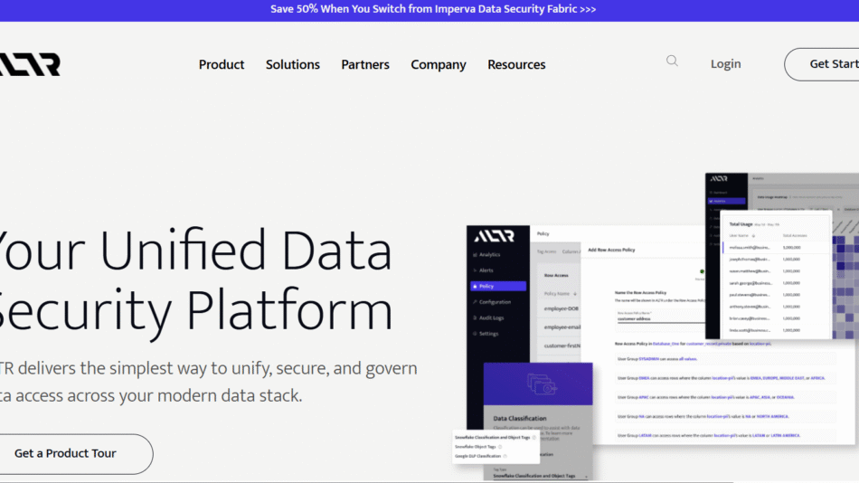This screenshot has width=859, height=483.
Task: Click the search magnifier icon
Action: [x=672, y=62]
